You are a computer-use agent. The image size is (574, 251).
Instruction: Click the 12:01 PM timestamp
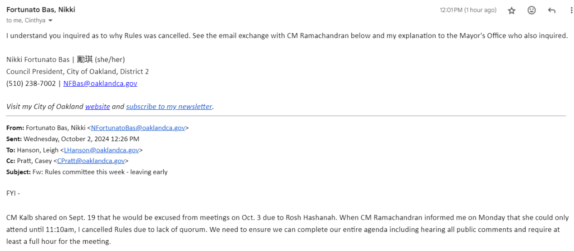468,10
